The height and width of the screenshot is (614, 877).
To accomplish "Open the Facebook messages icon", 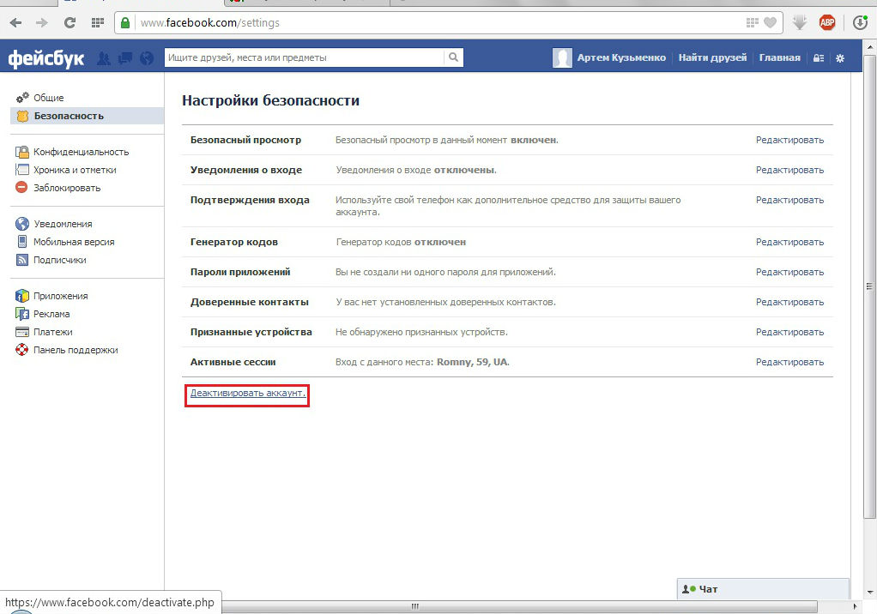I will click(124, 58).
